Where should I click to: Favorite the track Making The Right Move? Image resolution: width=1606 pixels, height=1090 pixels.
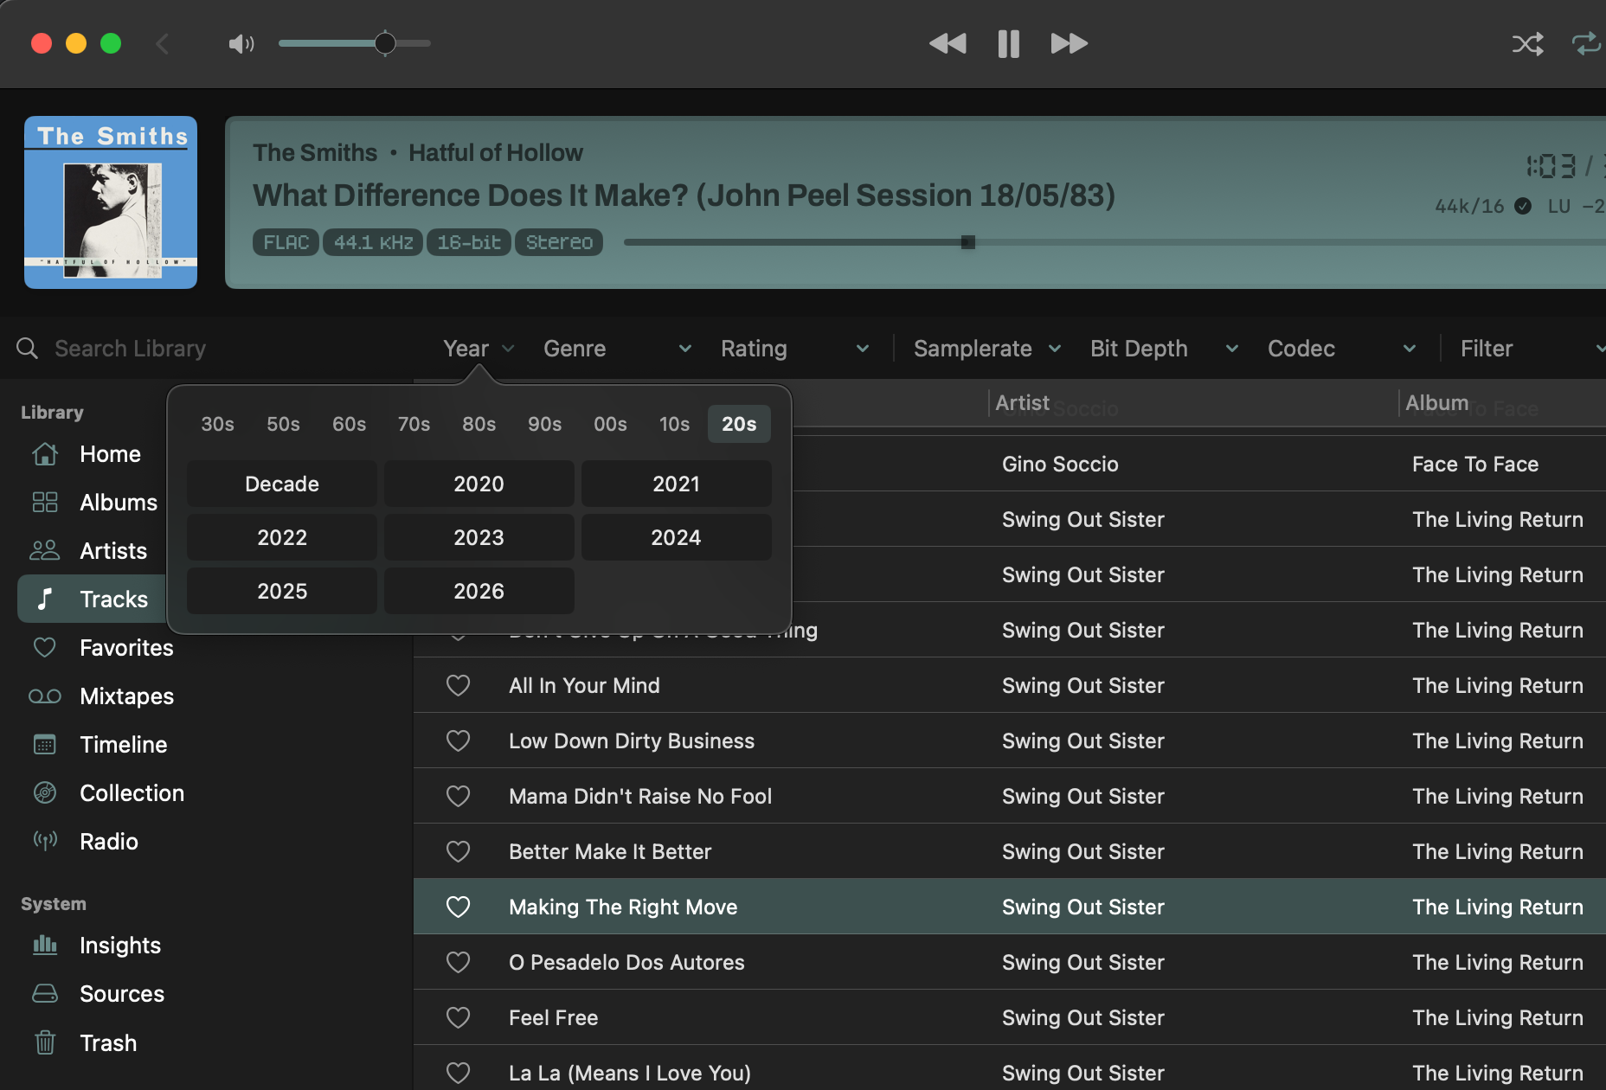458,907
